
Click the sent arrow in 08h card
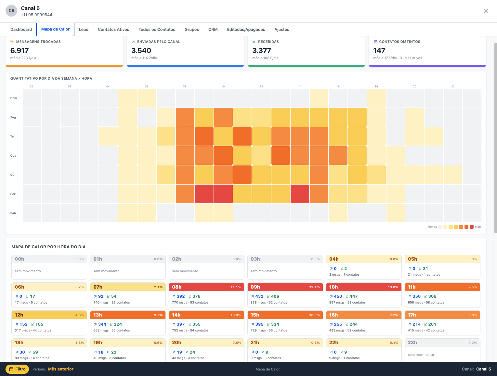tap(174, 296)
